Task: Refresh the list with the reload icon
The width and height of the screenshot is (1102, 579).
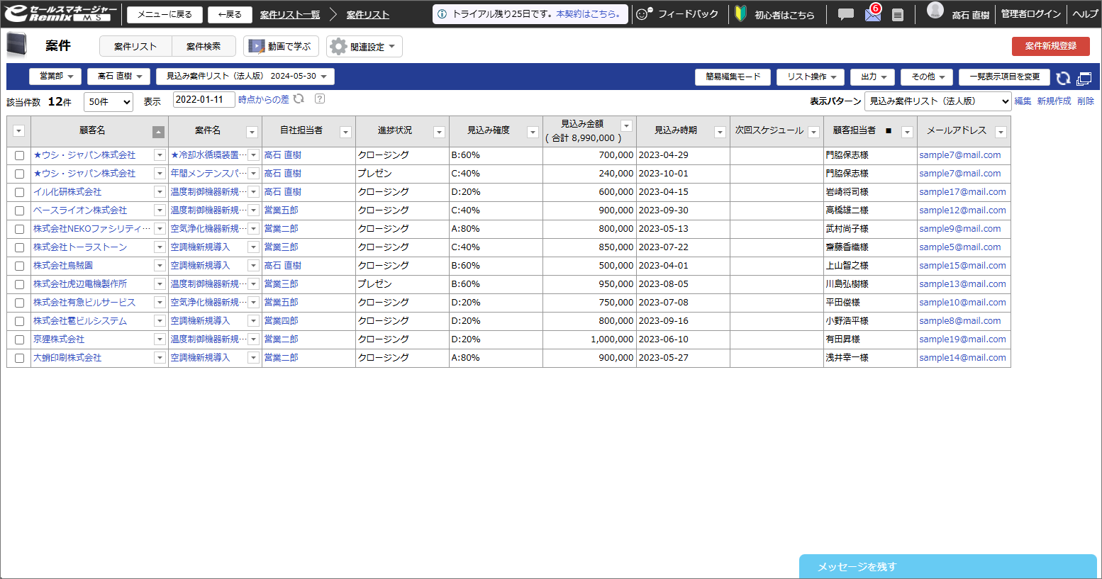Action: [1063, 78]
